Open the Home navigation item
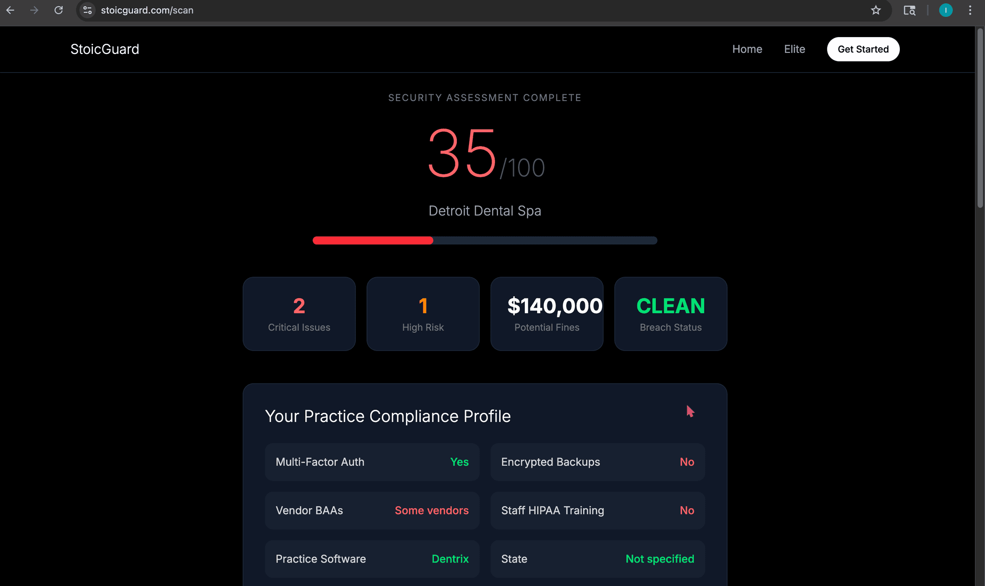The width and height of the screenshot is (985, 586). click(x=747, y=49)
